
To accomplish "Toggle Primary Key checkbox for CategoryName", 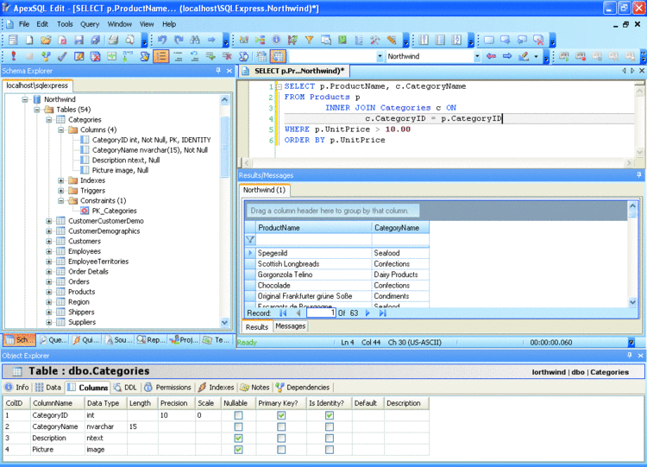I will click(281, 426).
